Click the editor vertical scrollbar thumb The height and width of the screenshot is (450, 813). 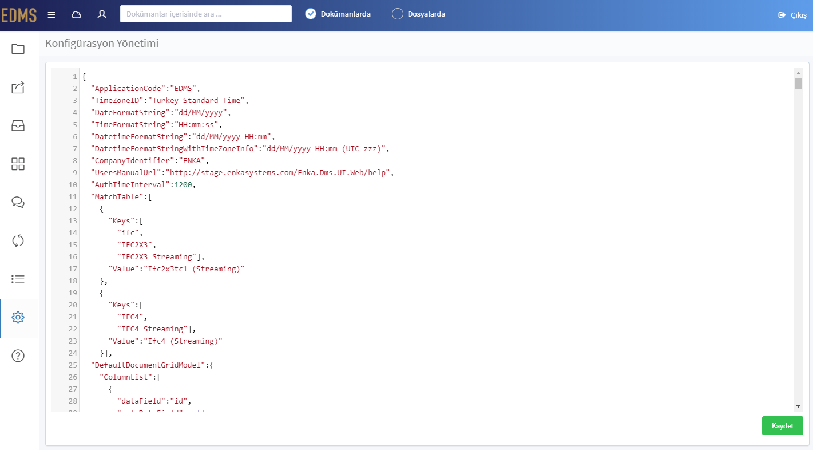coord(798,84)
